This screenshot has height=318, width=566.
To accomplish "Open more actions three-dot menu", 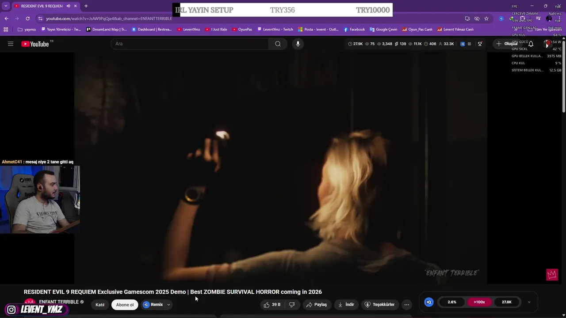I will click(x=407, y=304).
